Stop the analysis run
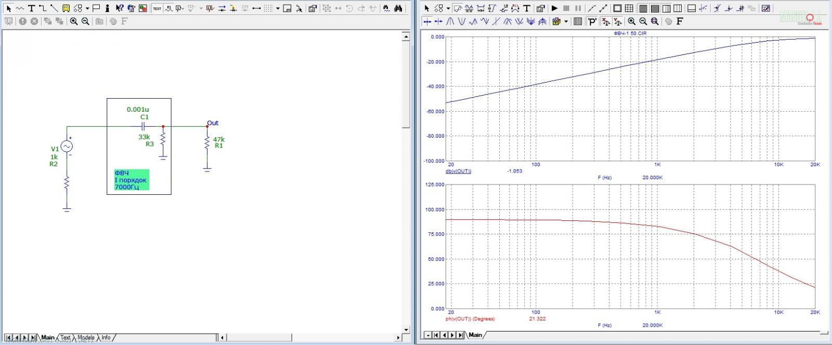832x345 pixels. pyautogui.click(x=566, y=8)
